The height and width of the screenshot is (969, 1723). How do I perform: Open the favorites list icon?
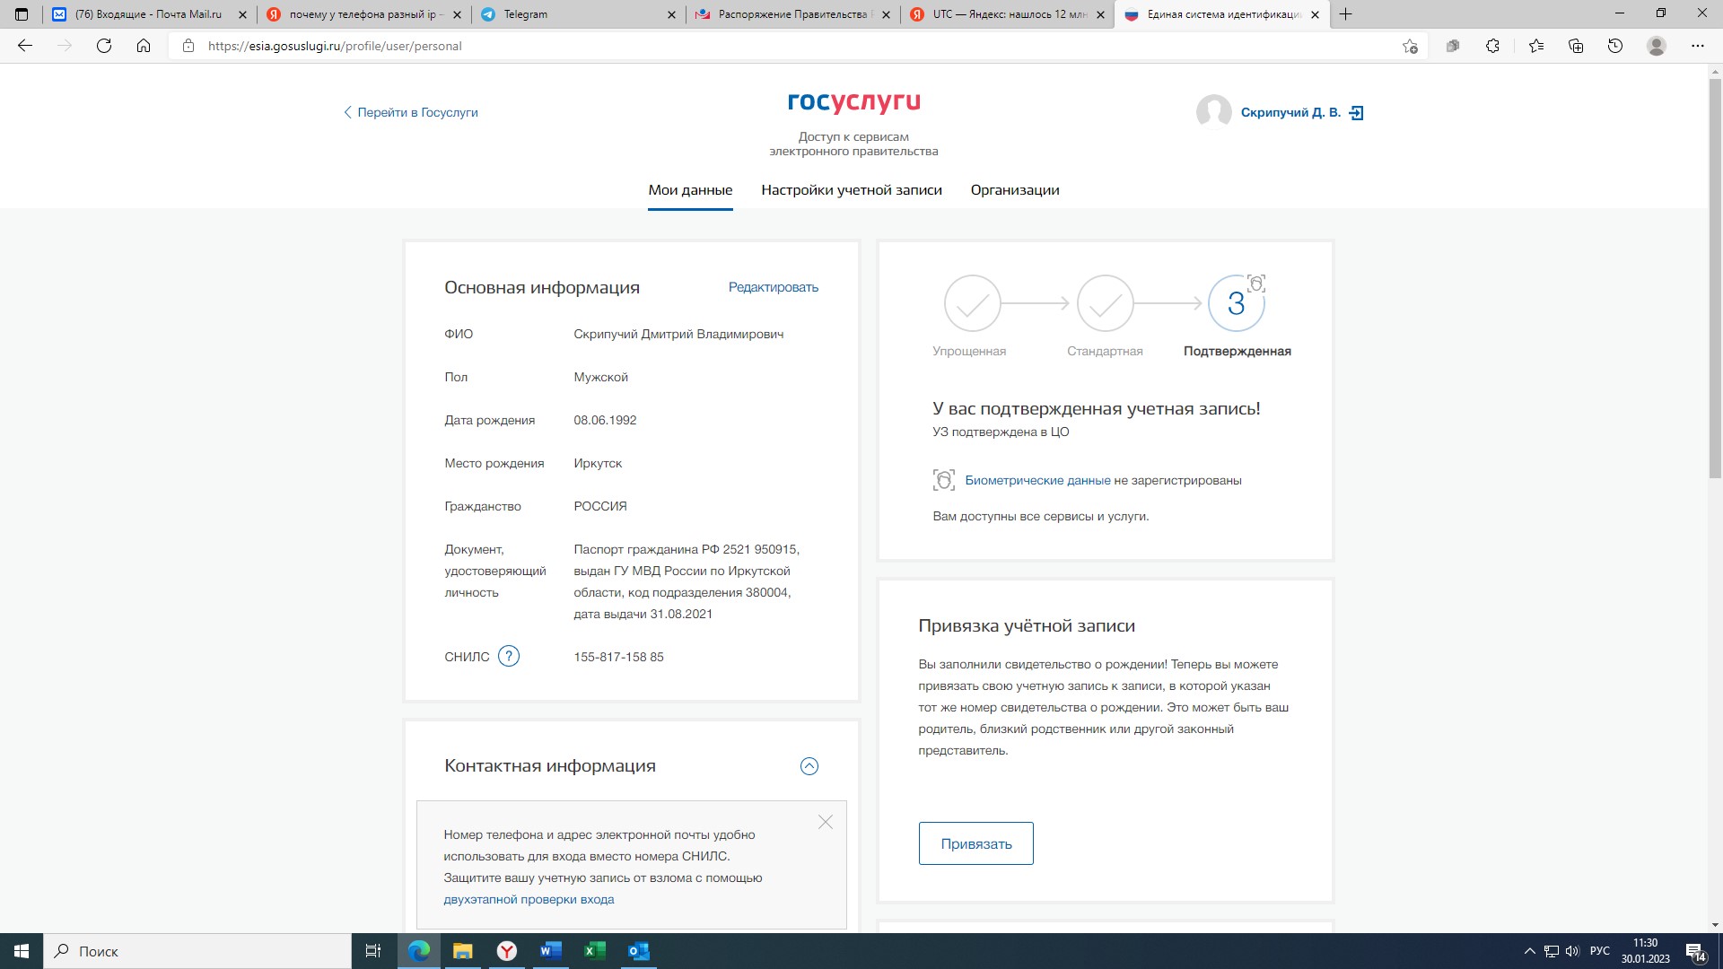pyautogui.click(x=1535, y=46)
